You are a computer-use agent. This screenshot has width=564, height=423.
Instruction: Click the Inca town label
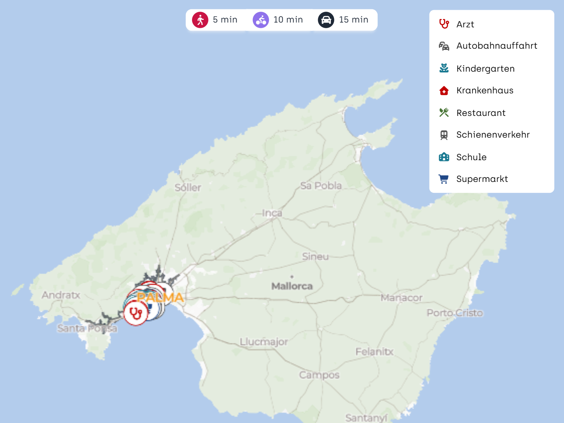tap(272, 213)
